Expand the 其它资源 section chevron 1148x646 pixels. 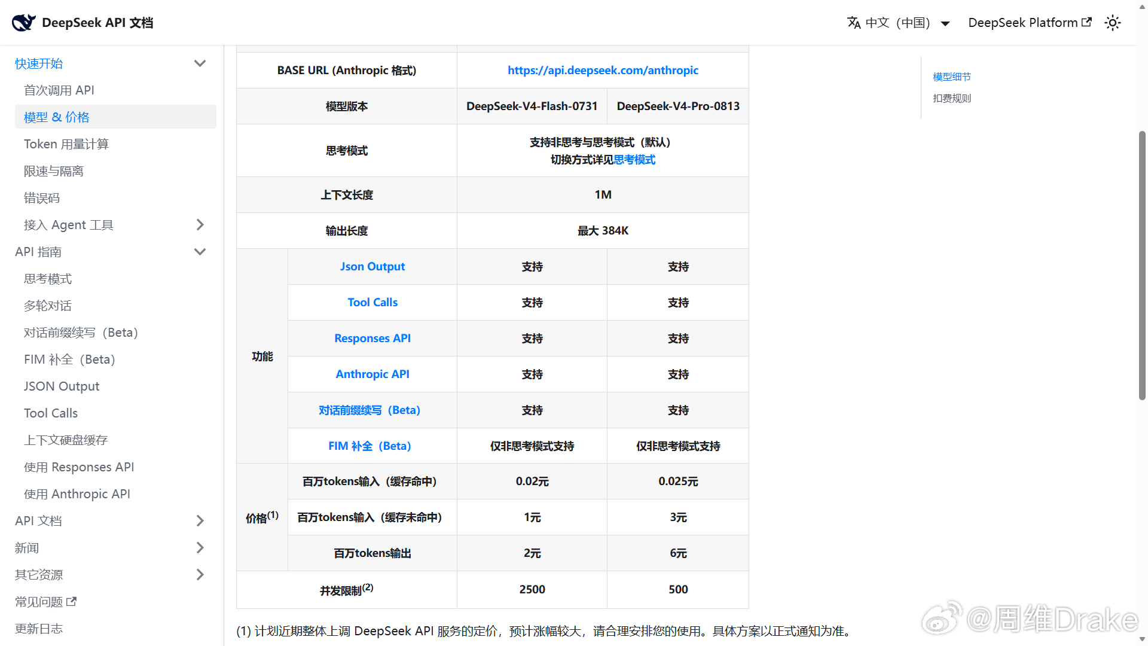coord(200,575)
